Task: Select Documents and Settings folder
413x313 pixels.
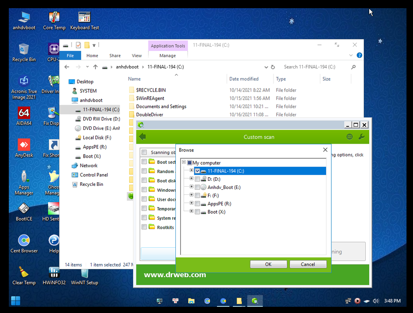Action: point(161,106)
